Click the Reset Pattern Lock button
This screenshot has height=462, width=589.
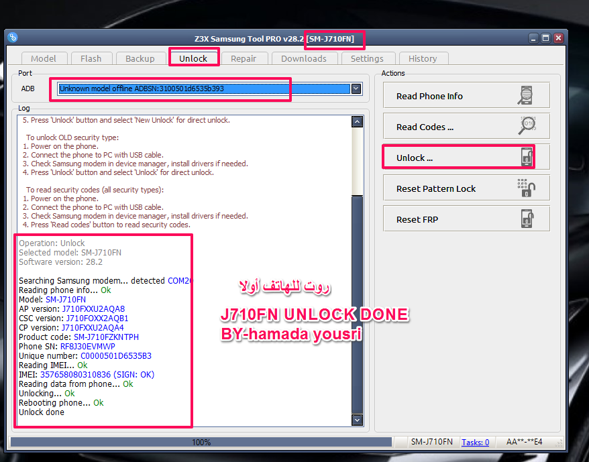point(466,188)
